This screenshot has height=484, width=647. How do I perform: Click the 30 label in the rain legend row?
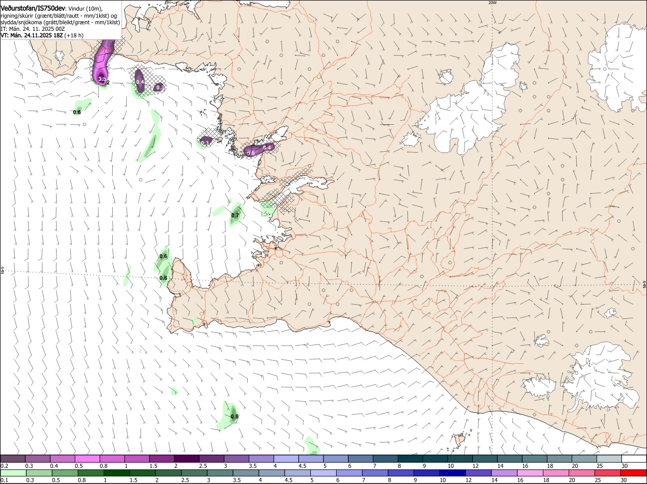pyautogui.click(x=623, y=480)
